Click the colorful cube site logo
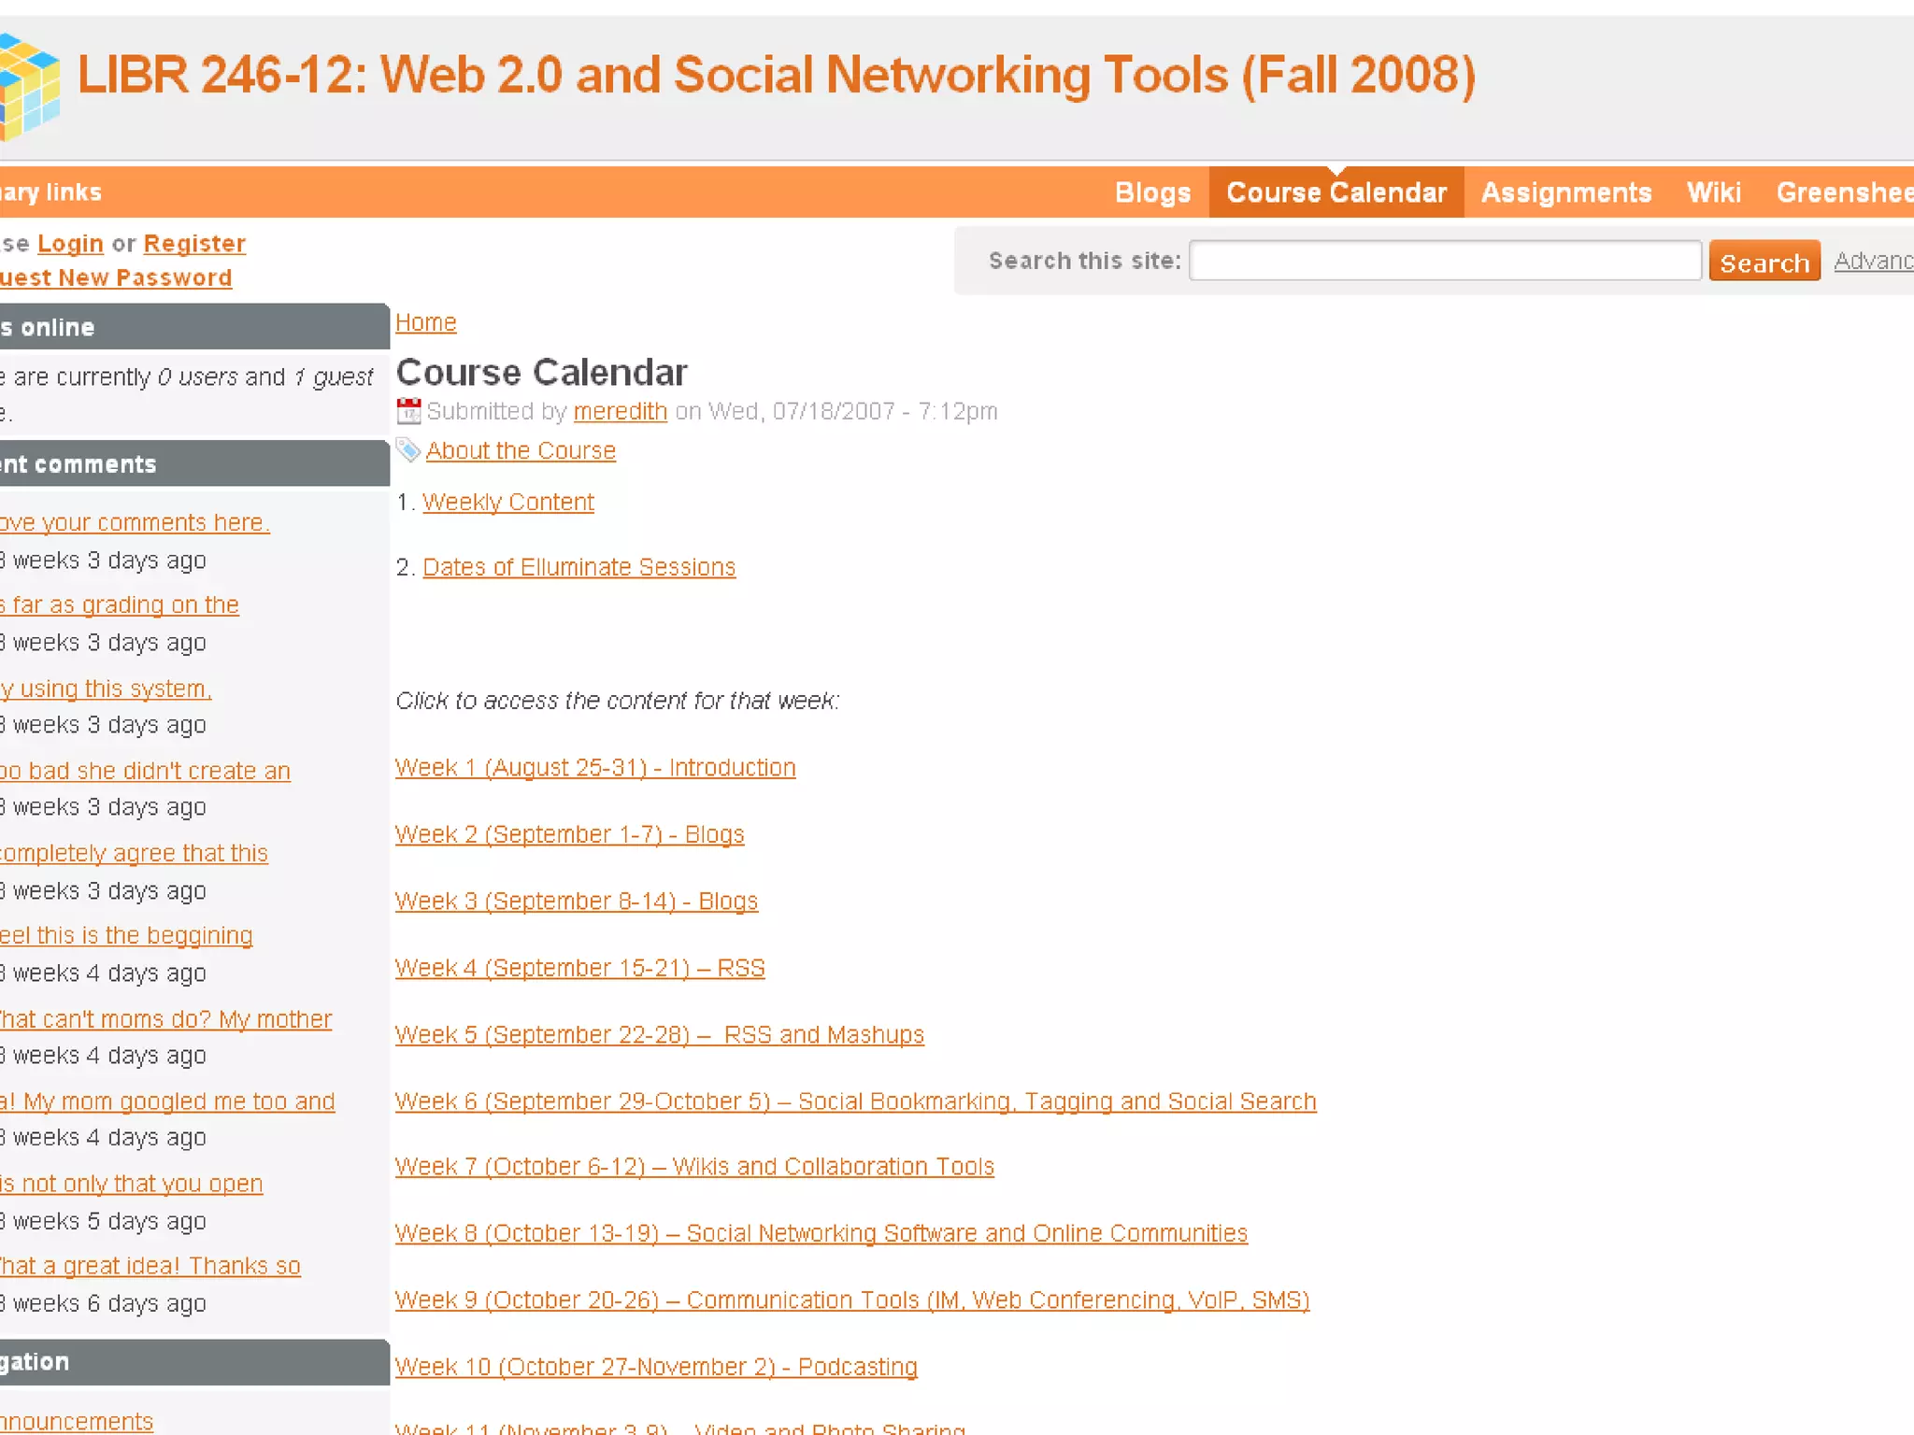Viewport: 1914px width, 1435px height. pyautogui.click(x=28, y=86)
